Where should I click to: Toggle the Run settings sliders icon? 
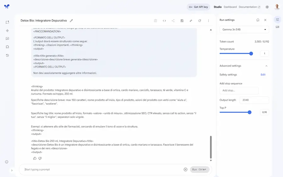[x=277, y=19]
